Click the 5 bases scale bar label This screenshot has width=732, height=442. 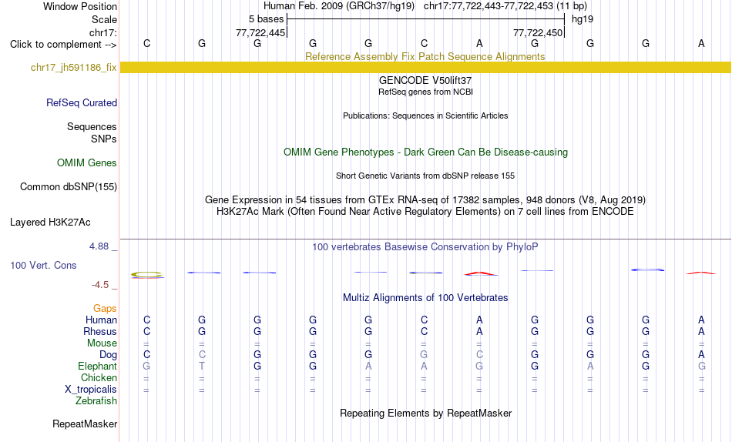click(266, 19)
